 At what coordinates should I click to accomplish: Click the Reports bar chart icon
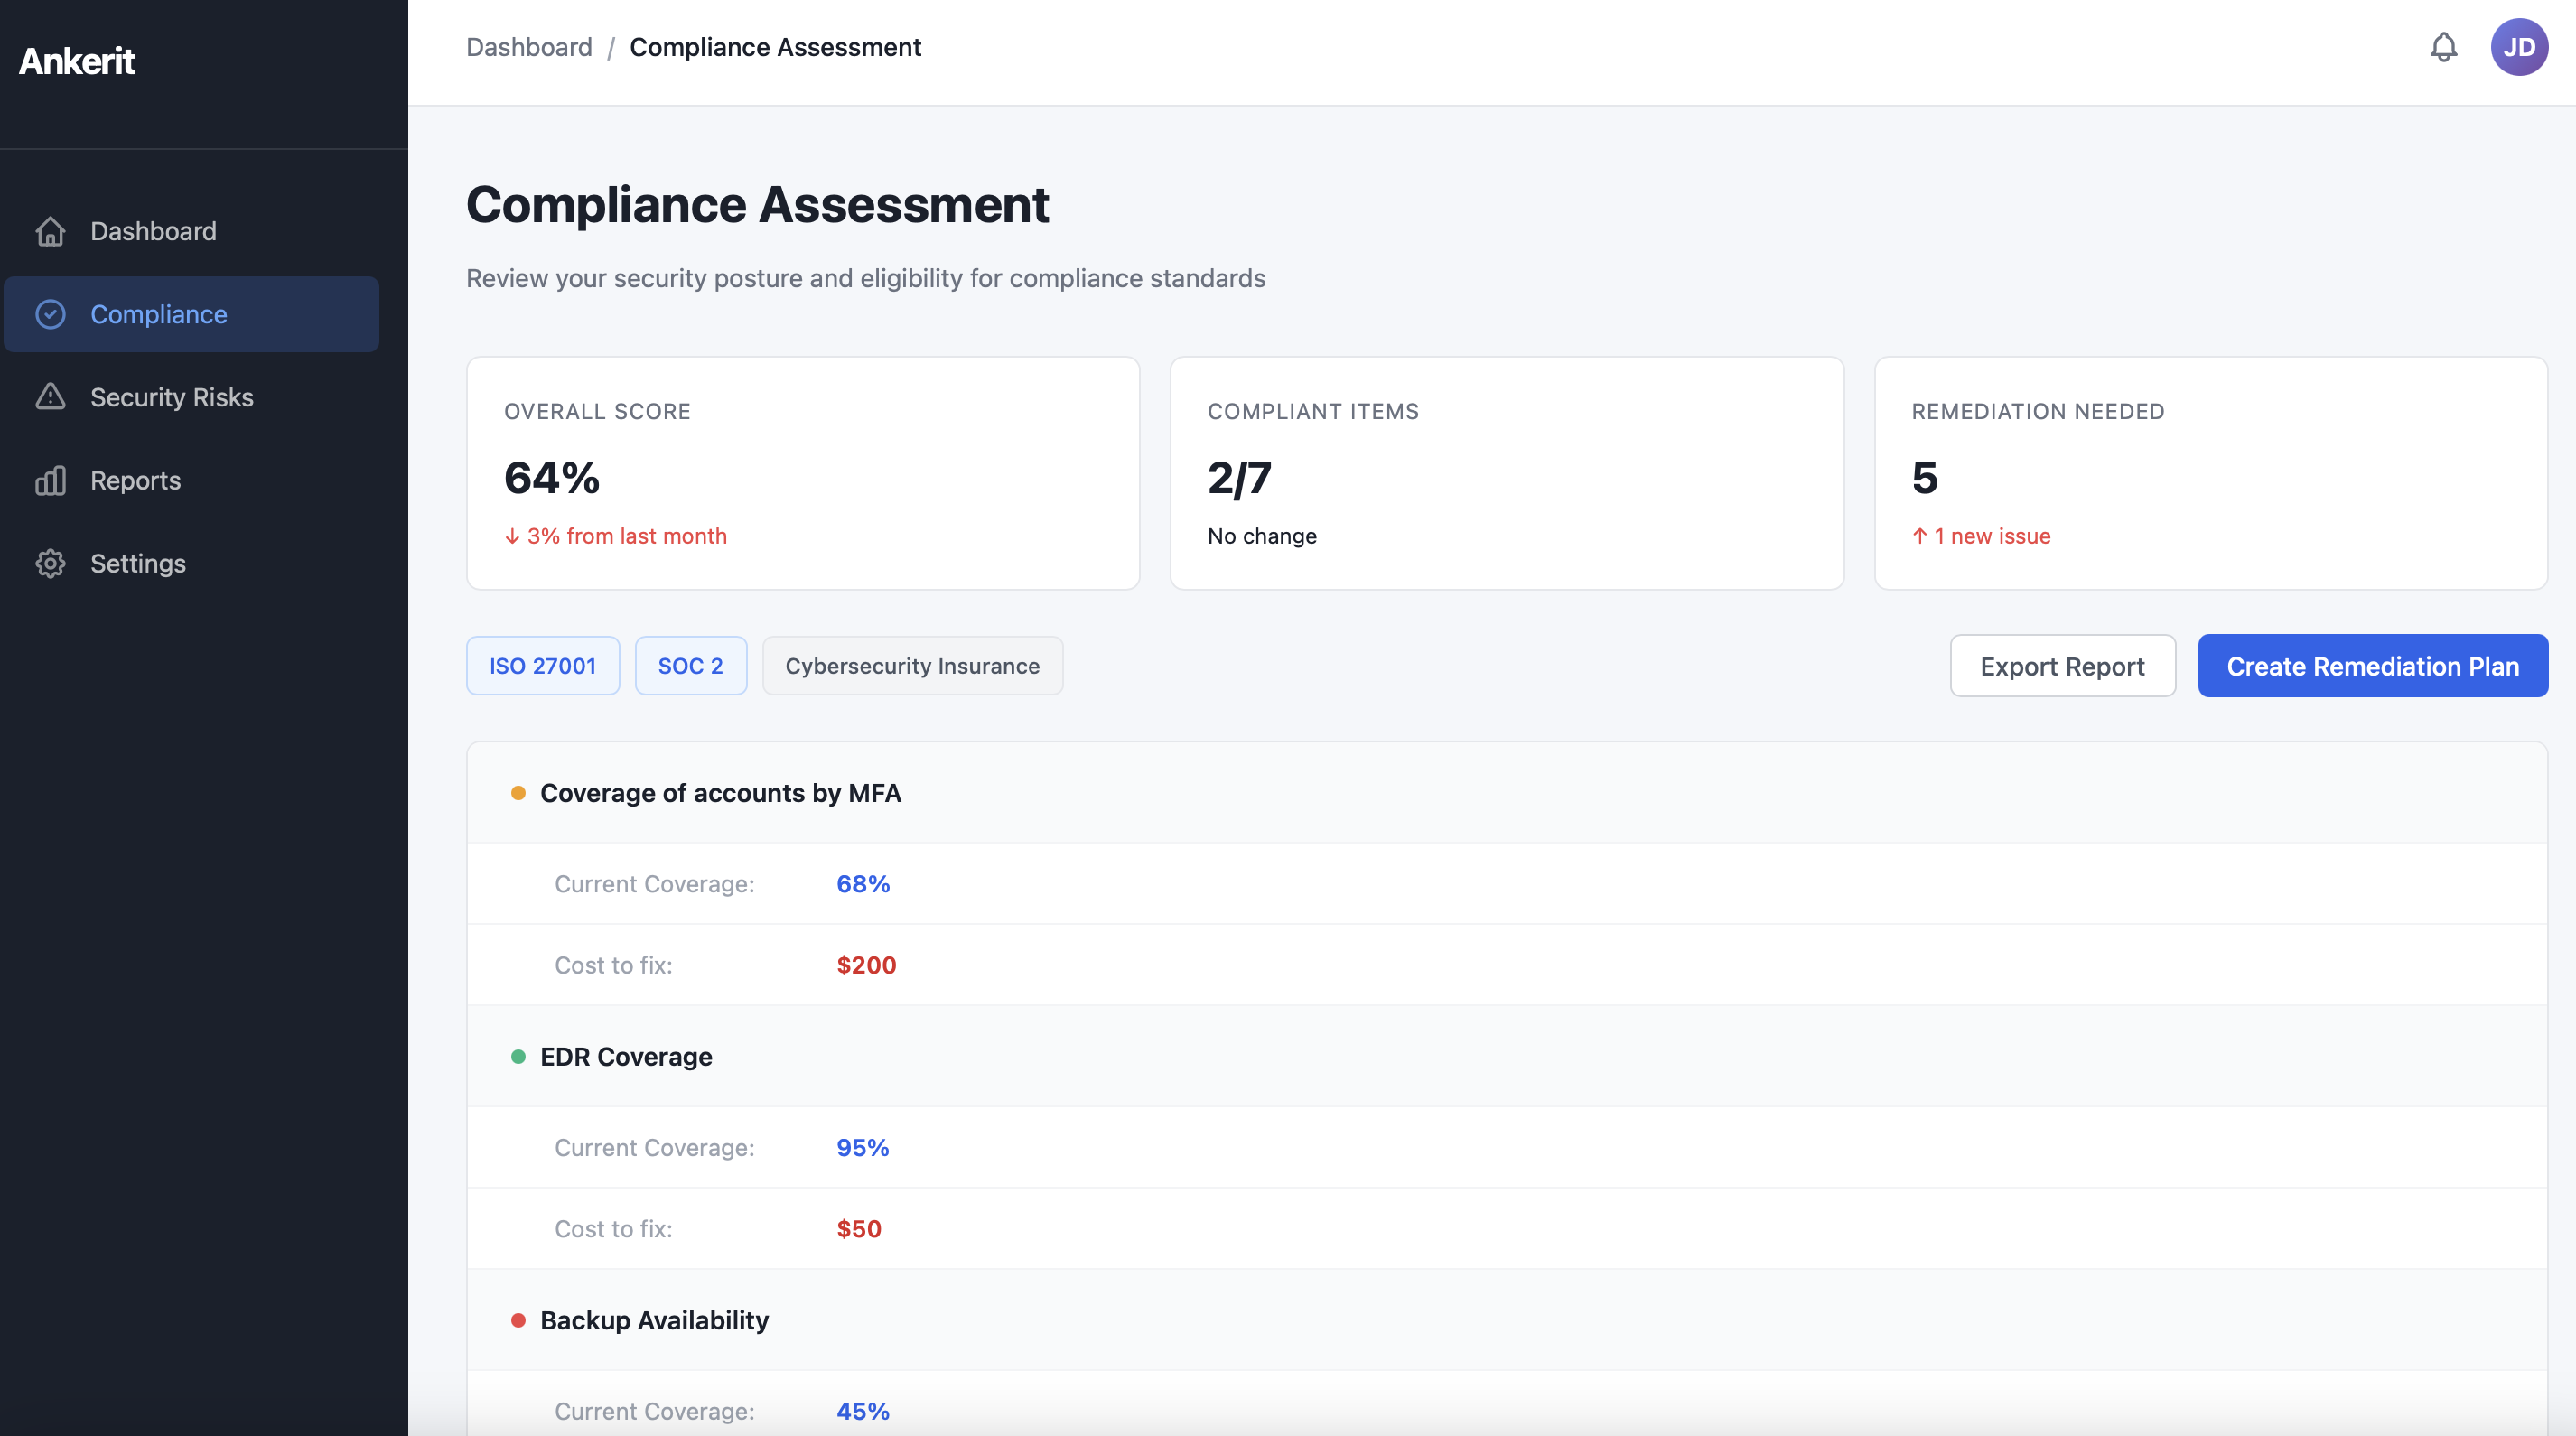(50, 480)
